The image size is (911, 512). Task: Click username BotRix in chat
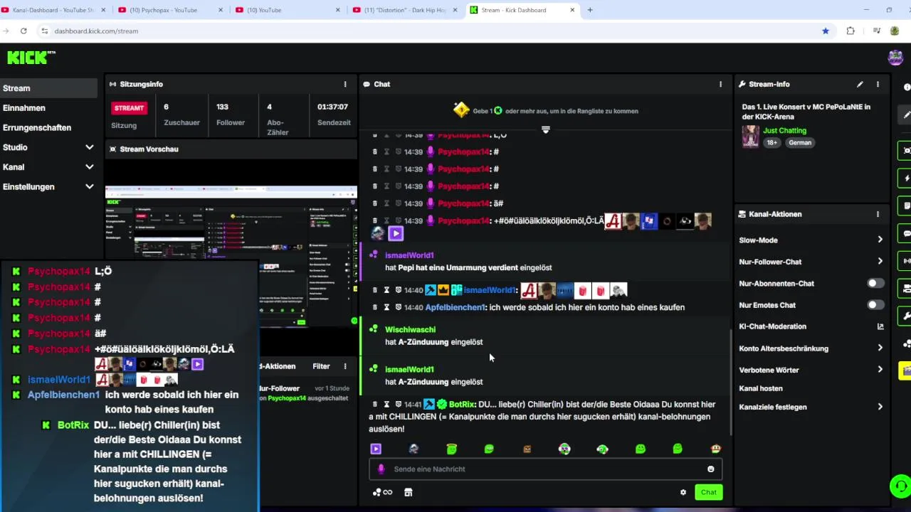point(462,404)
